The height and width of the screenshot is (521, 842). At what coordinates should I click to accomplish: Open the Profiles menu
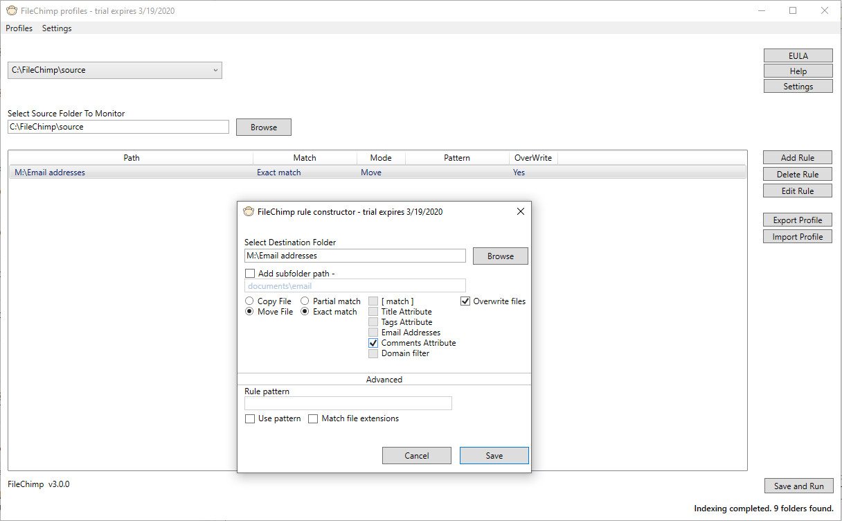click(19, 28)
